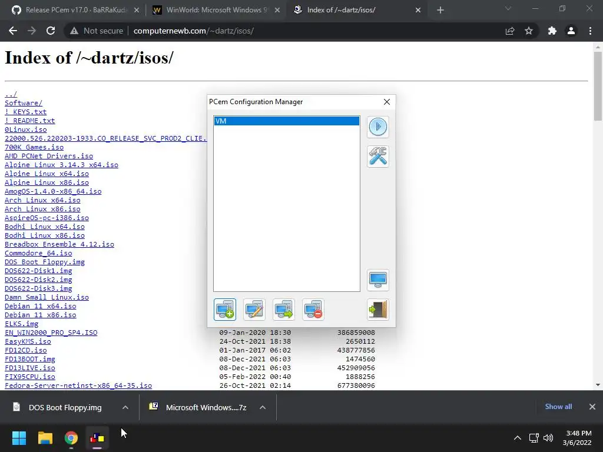Expand Microsoft Windows 7z download options
Screen dimensions: 603x452
point(263,407)
